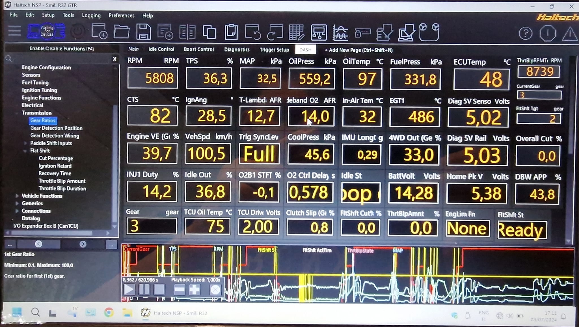579x327 pixels.
Task: Open Windows taskbar search
Action: click(35, 312)
